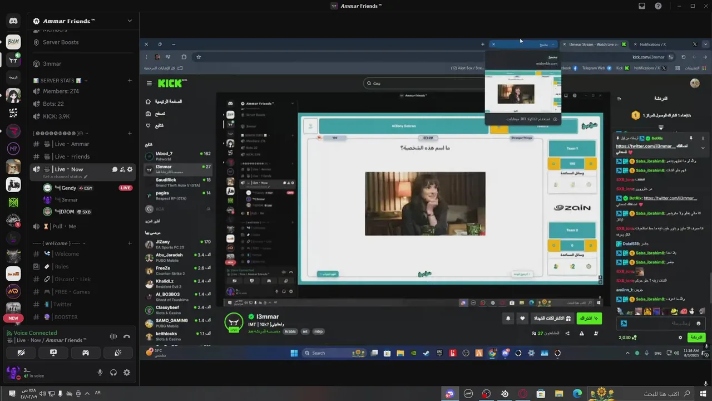
Task: Open the Live • Ammar text channel
Action: 72,144
